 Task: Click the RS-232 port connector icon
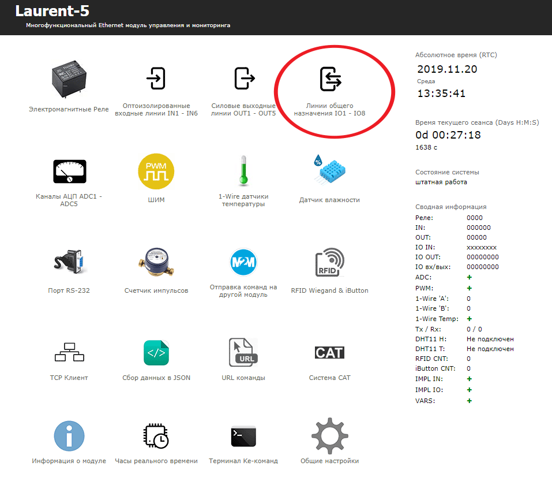69,262
